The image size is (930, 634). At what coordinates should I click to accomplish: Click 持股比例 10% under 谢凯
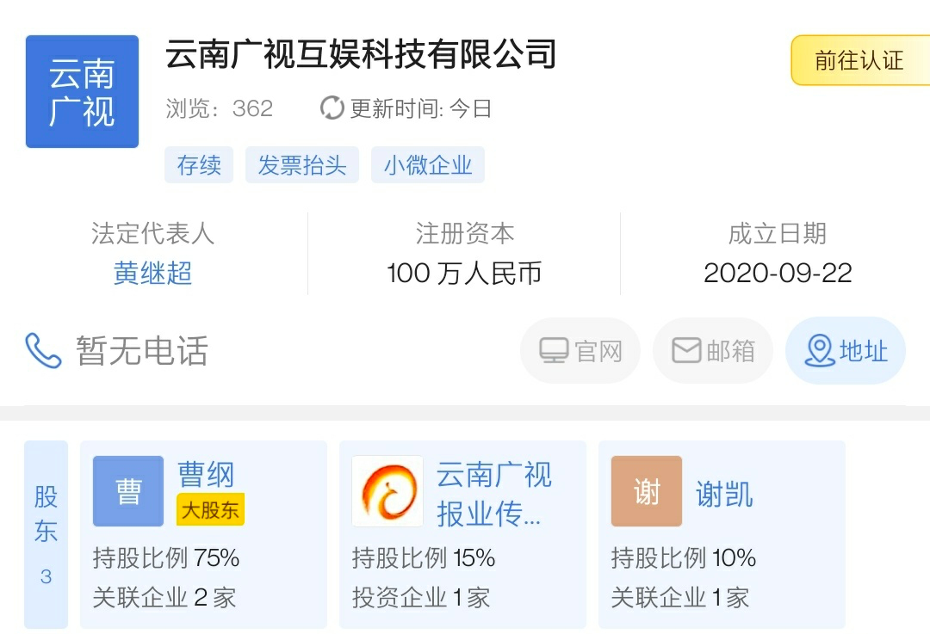pos(683,557)
